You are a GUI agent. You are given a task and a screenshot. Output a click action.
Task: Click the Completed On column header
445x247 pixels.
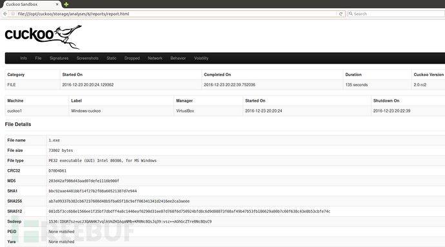[x=217, y=75]
